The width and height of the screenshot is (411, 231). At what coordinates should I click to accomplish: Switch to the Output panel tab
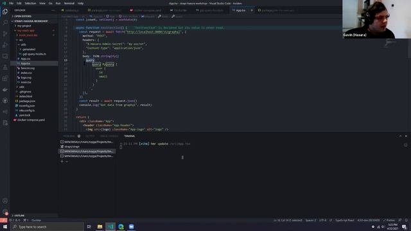[x=90, y=136]
